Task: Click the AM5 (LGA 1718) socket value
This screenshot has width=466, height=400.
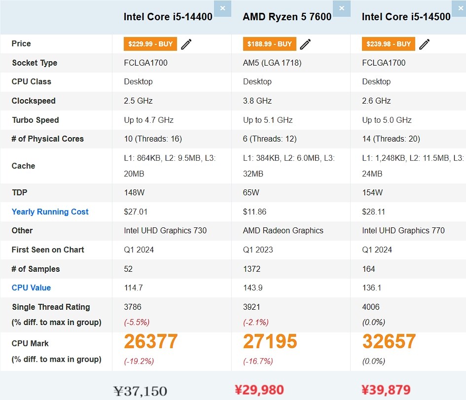Action: 272,63
